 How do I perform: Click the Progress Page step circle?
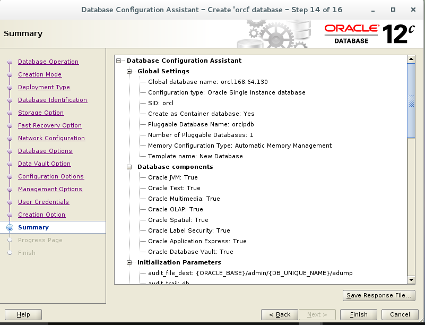tap(9, 240)
